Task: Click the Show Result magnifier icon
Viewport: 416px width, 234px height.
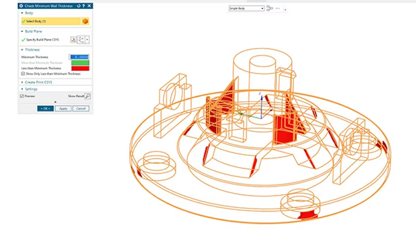Action: [x=87, y=96]
